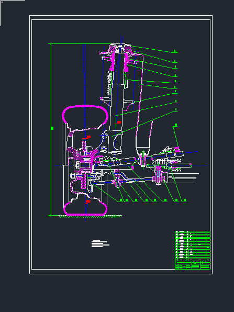This screenshot has width=234, height=312.
Task: Click the top-most green leader callout label
Action: click(175, 51)
